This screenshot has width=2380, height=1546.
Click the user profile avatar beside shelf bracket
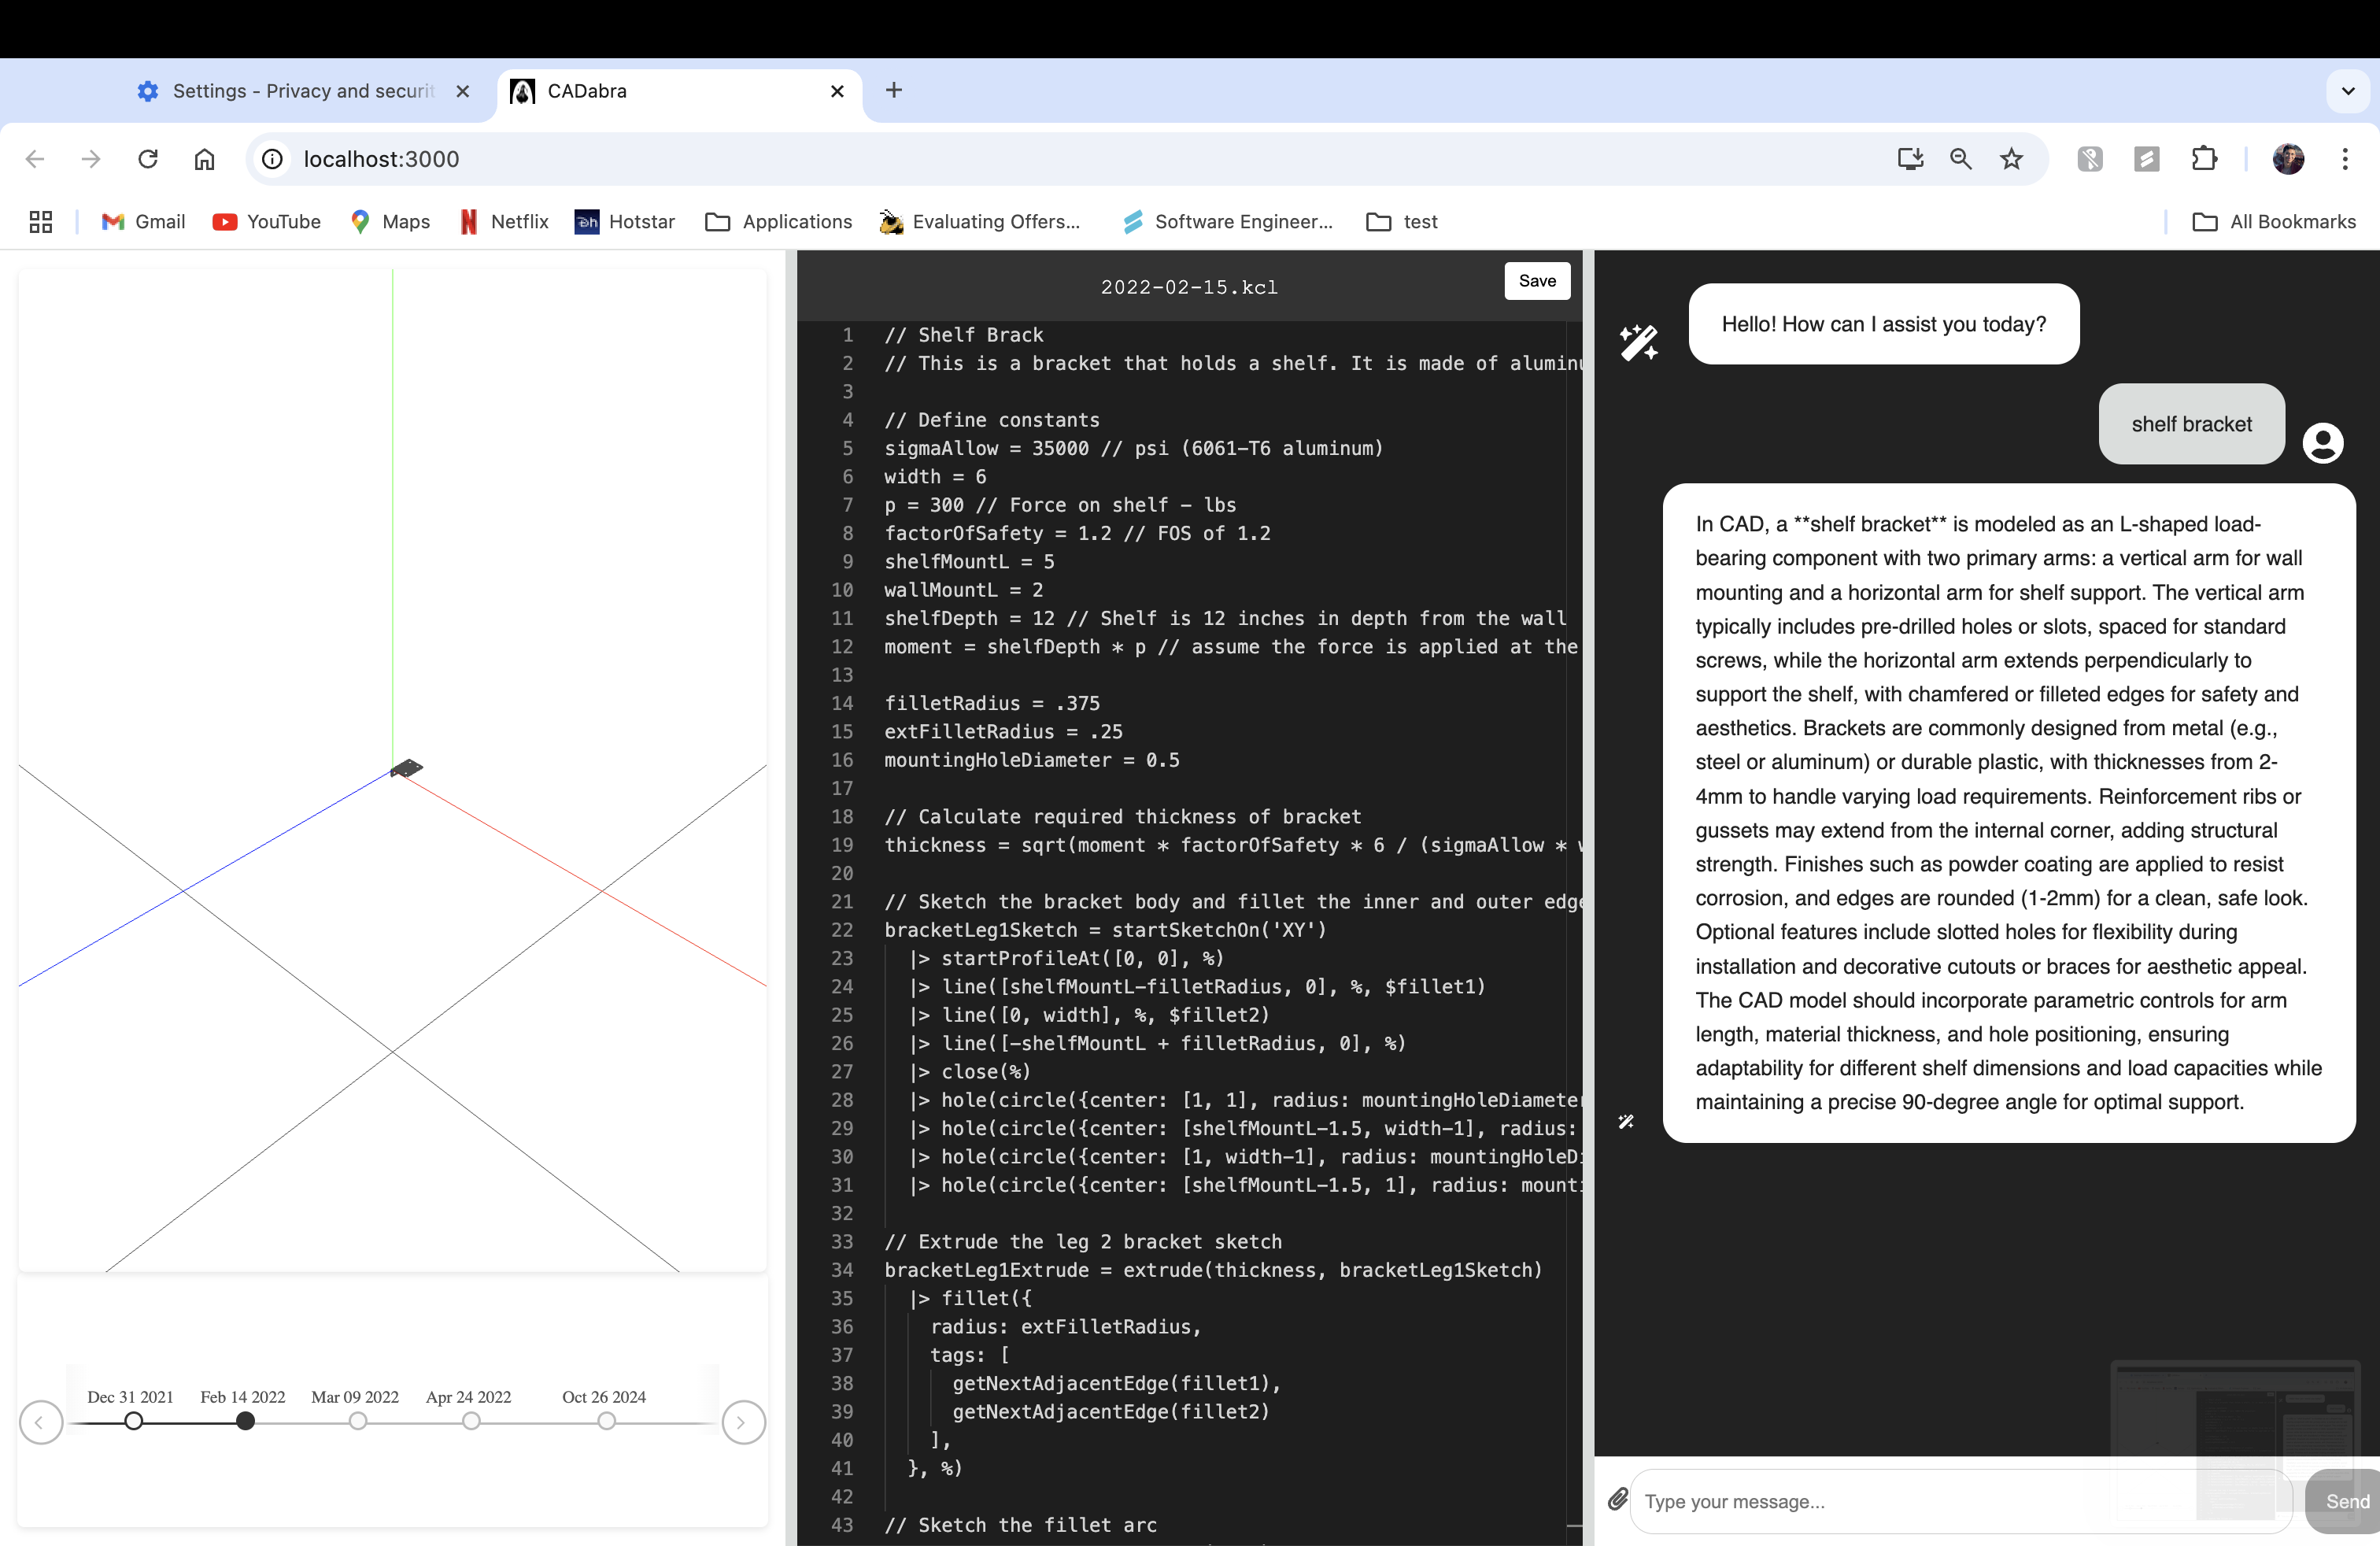point(2322,442)
